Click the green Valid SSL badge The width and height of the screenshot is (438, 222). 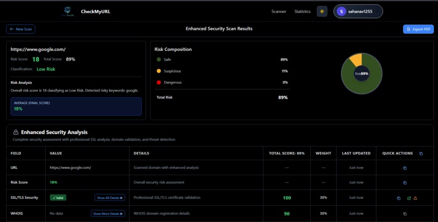[58, 198]
